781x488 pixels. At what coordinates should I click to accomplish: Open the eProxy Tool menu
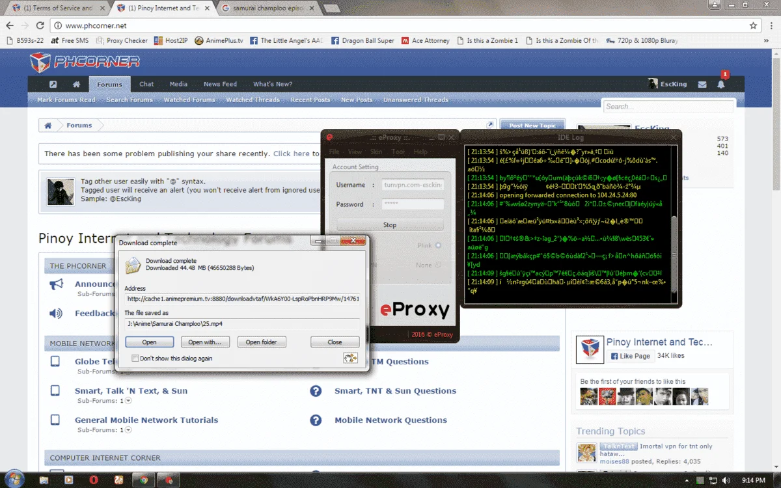[x=398, y=152]
